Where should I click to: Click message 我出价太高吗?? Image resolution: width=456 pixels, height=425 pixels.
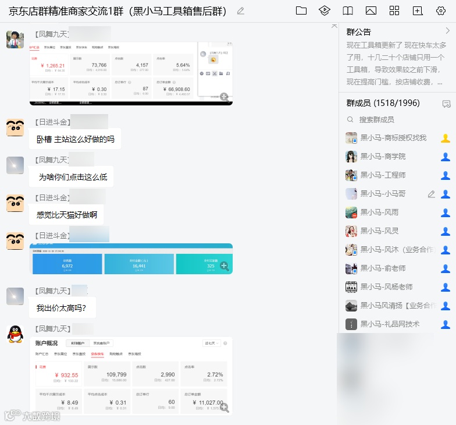coord(63,308)
